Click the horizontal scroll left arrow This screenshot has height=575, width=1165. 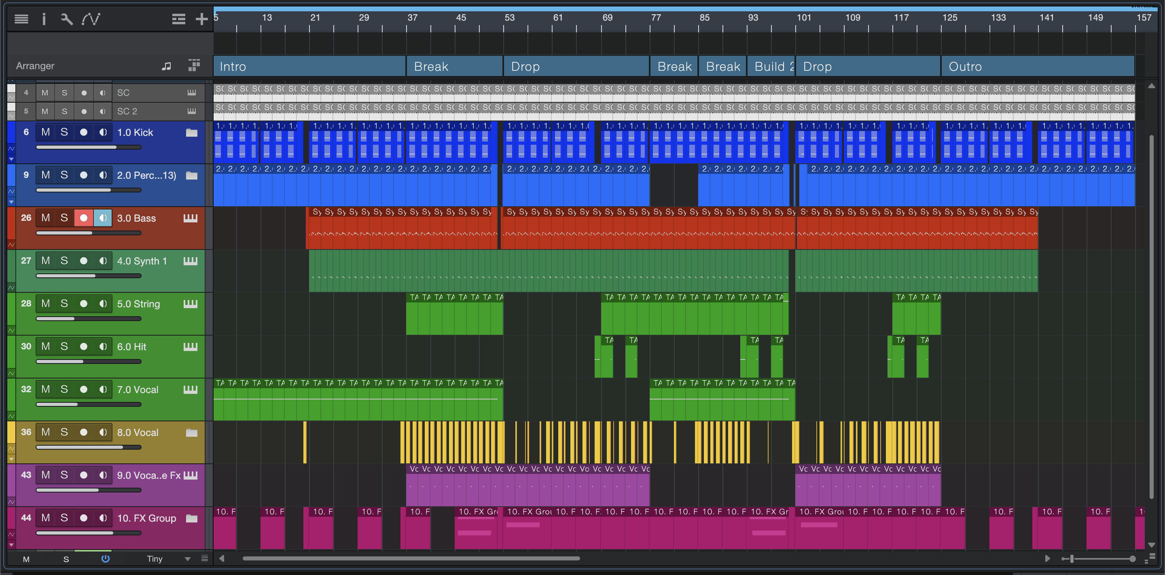coord(222,559)
